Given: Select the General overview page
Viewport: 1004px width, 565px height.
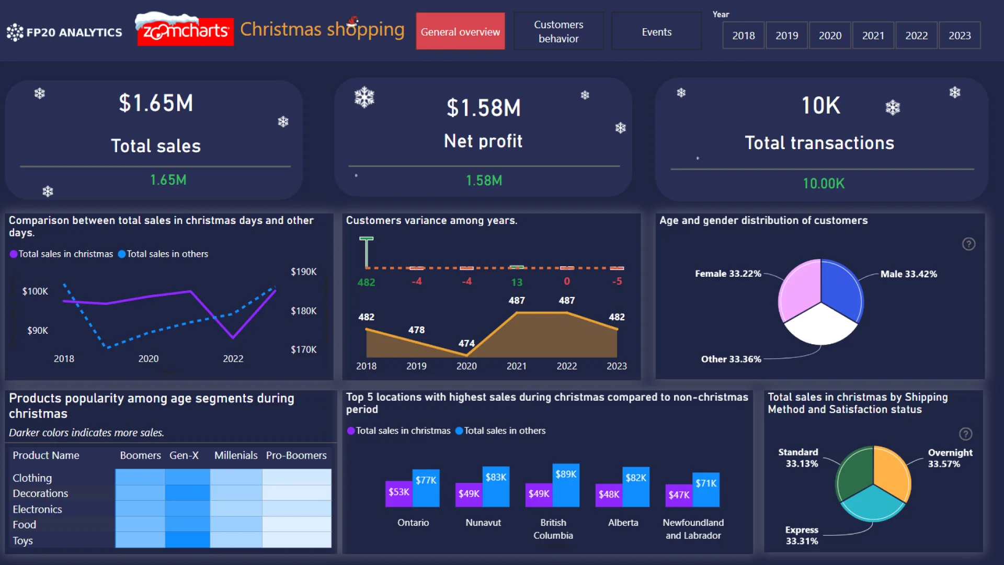Looking at the screenshot, I should (460, 31).
